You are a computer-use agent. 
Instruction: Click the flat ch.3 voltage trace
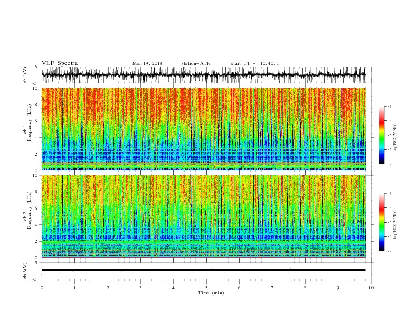[x=203, y=270]
